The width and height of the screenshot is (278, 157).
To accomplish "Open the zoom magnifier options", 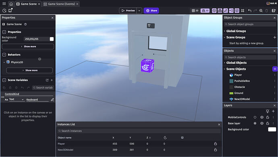I will 261,10.
